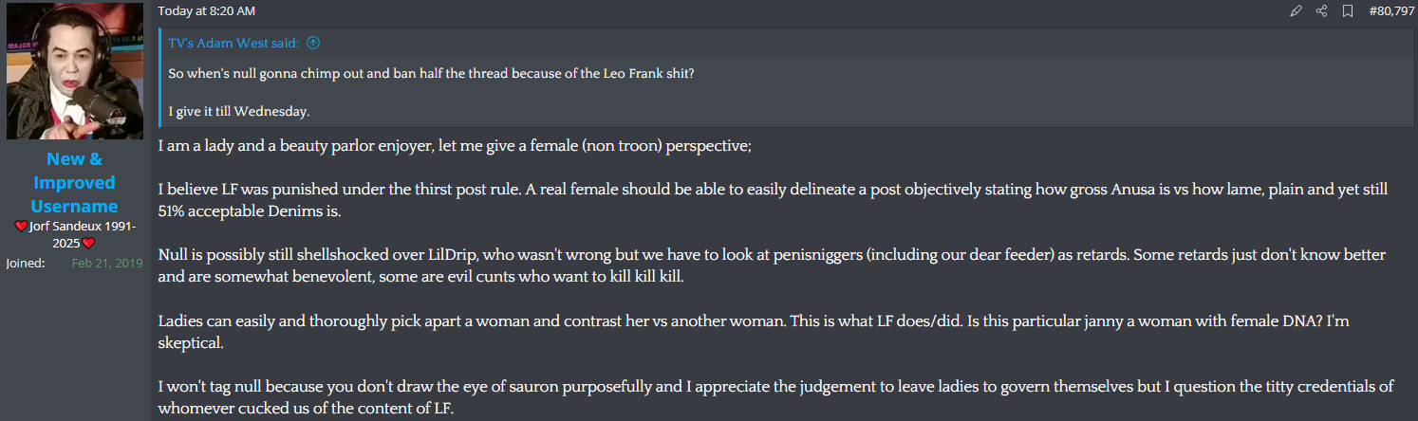Screen dimensions: 1418x421
Task: Click the 'Feb 21, 2019' join date
Action: point(107,263)
